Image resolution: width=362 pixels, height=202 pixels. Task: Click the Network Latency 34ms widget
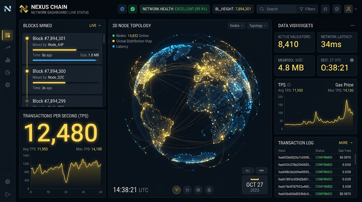(337, 42)
